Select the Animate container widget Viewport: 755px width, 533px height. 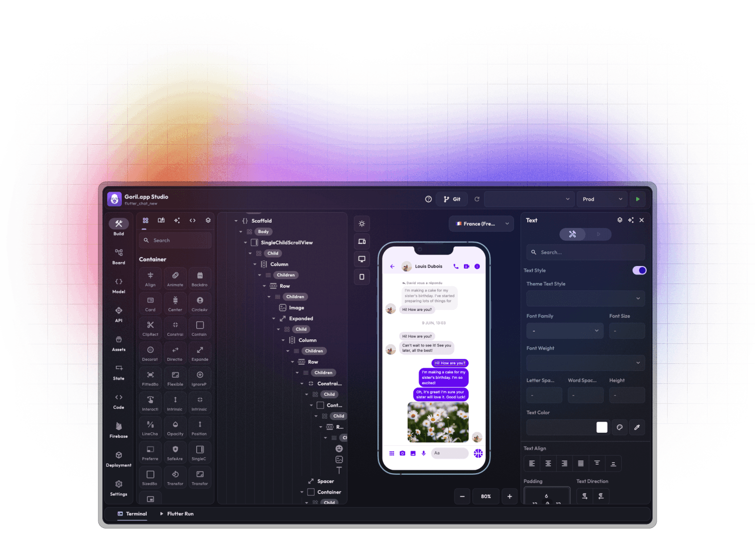(175, 278)
